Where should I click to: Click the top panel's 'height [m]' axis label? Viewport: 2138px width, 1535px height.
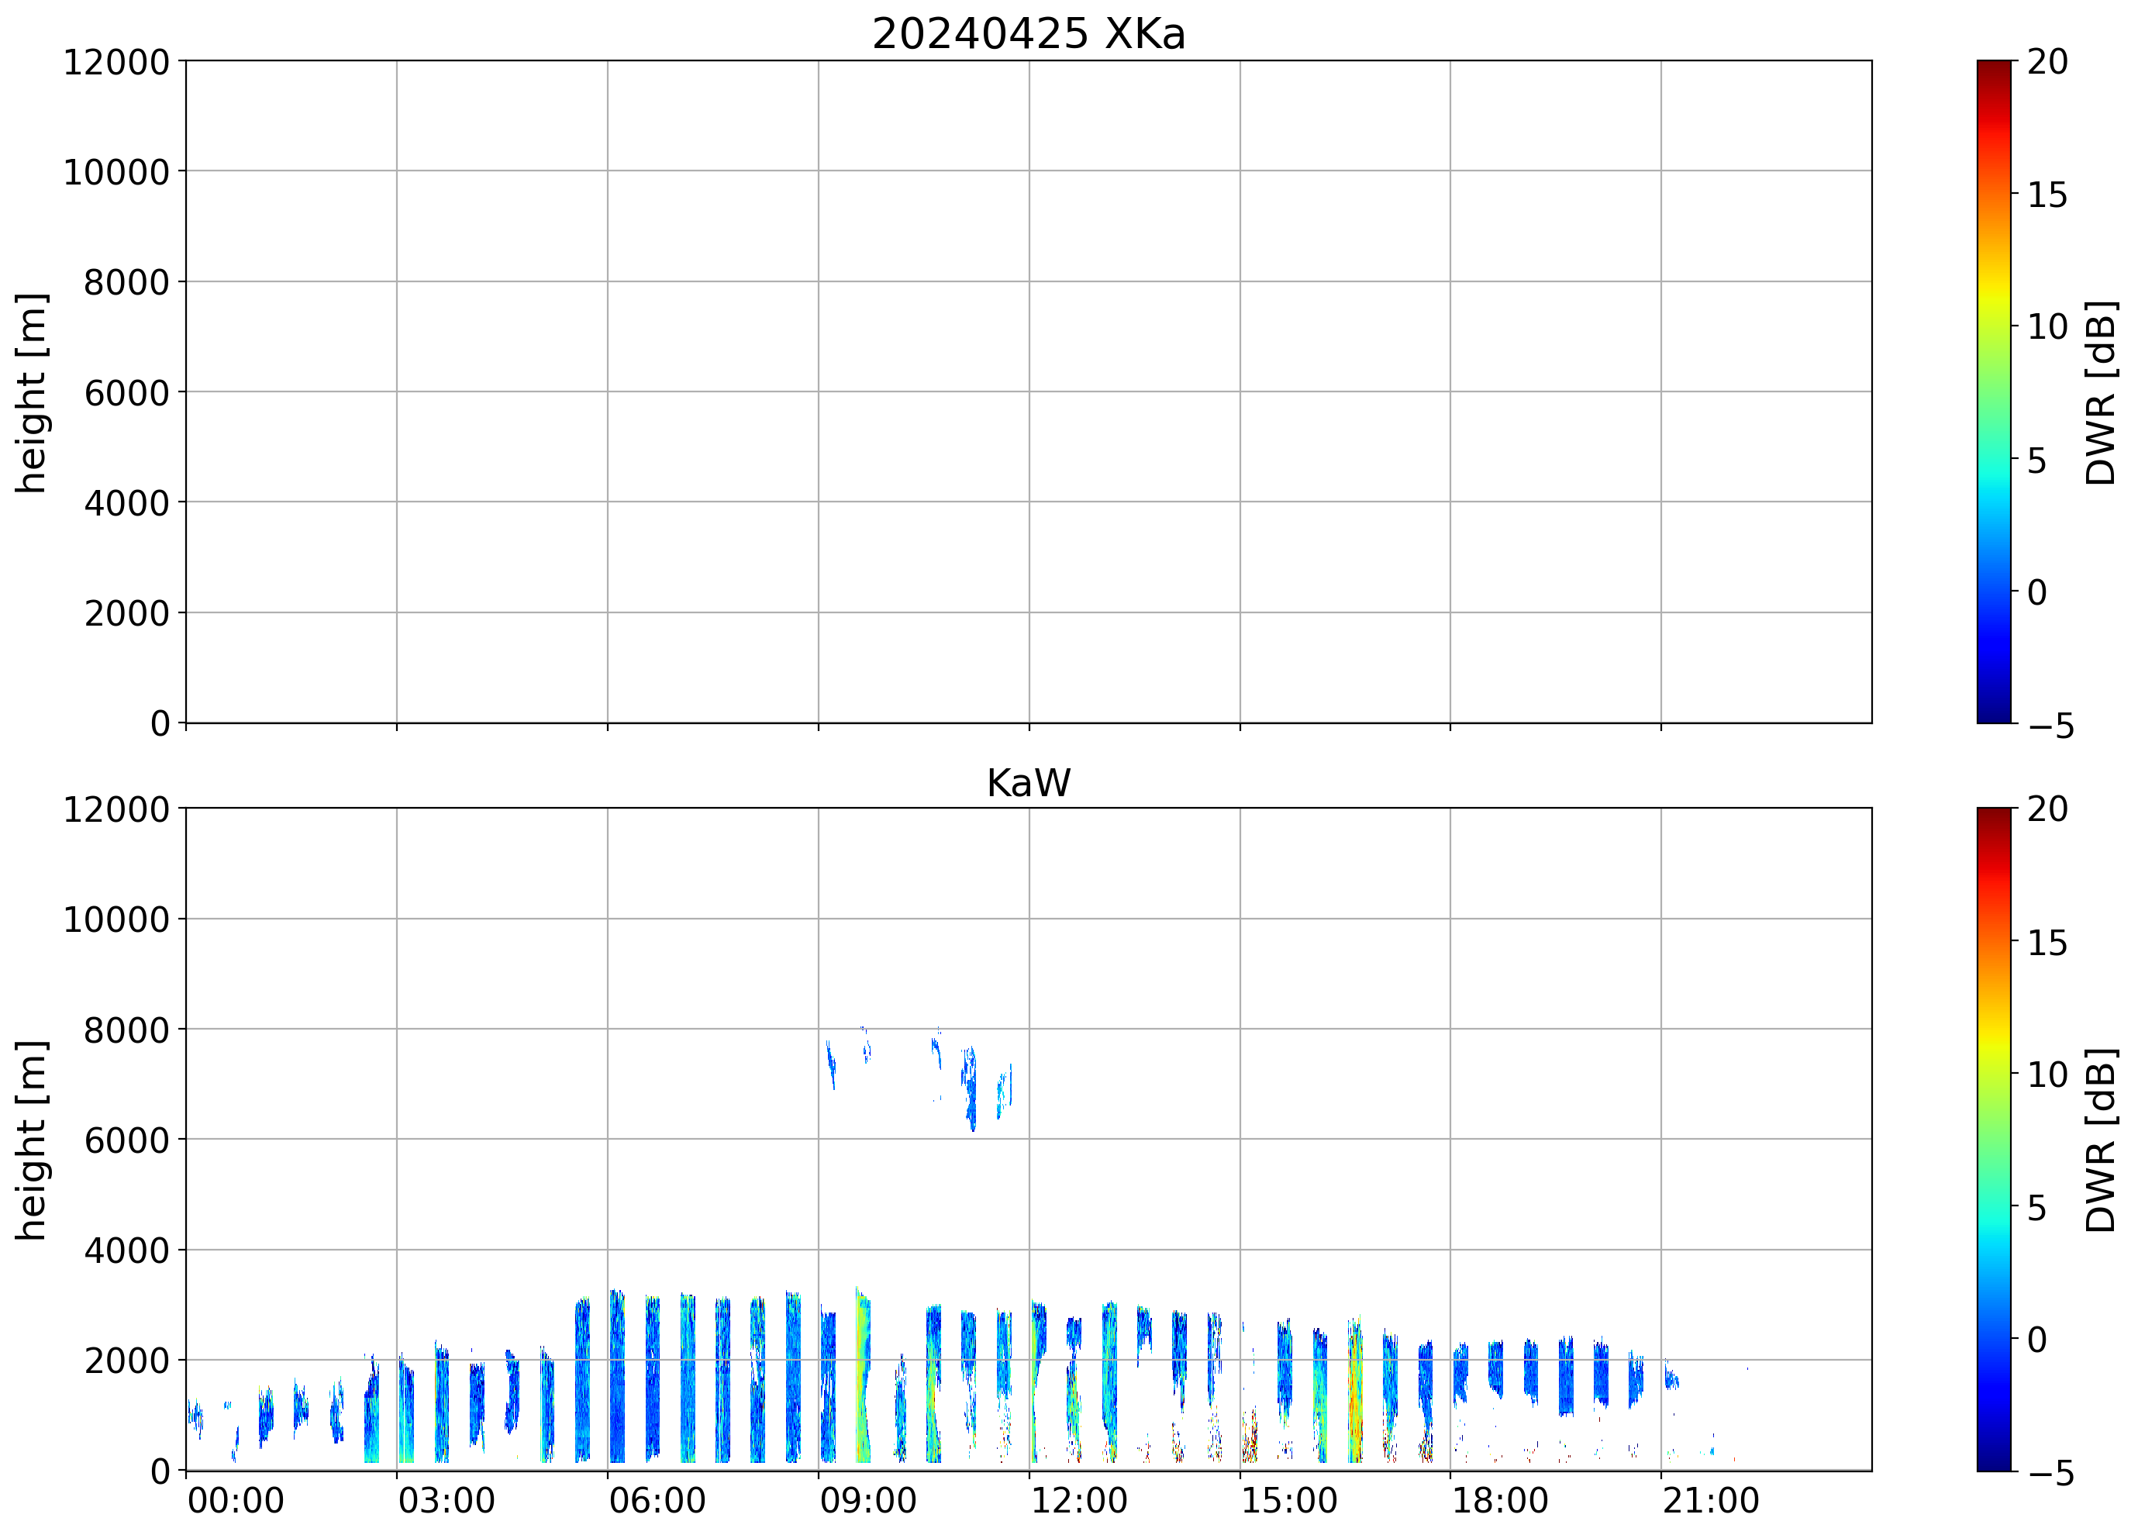[x=30, y=392]
